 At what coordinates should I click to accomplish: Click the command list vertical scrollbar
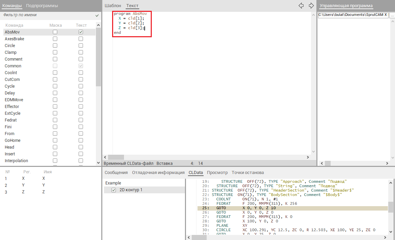click(98, 58)
